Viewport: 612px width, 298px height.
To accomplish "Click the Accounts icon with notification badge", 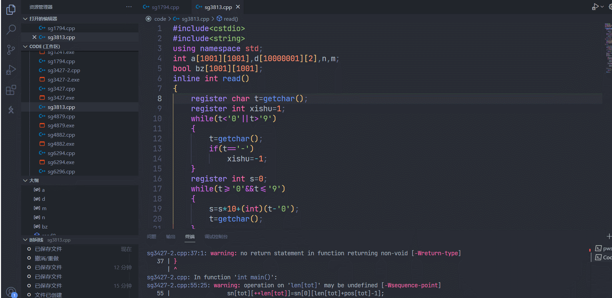I will tap(11, 292).
